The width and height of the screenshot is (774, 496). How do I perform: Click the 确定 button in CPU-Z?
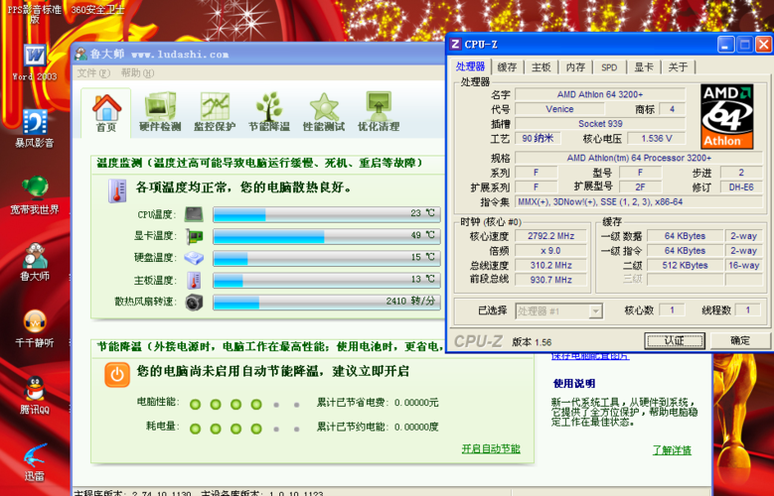click(740, 340)
